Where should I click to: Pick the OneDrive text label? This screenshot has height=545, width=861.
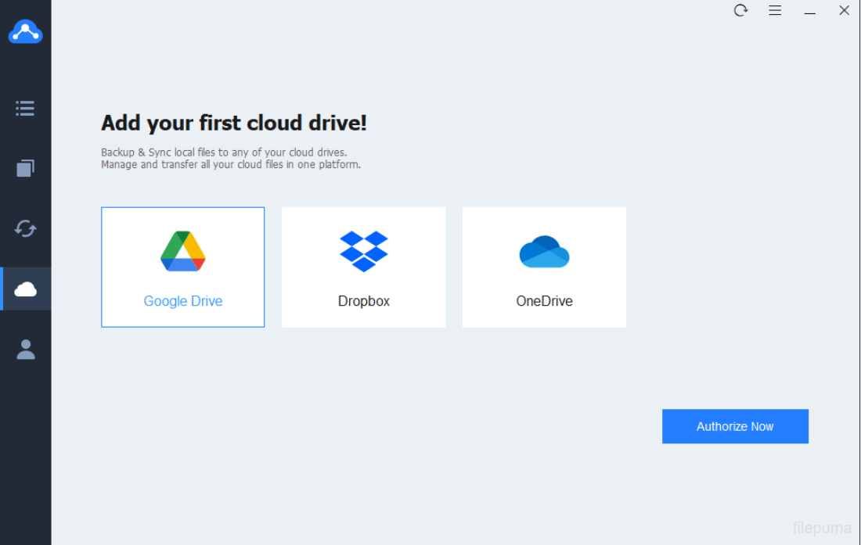point(544,301)
